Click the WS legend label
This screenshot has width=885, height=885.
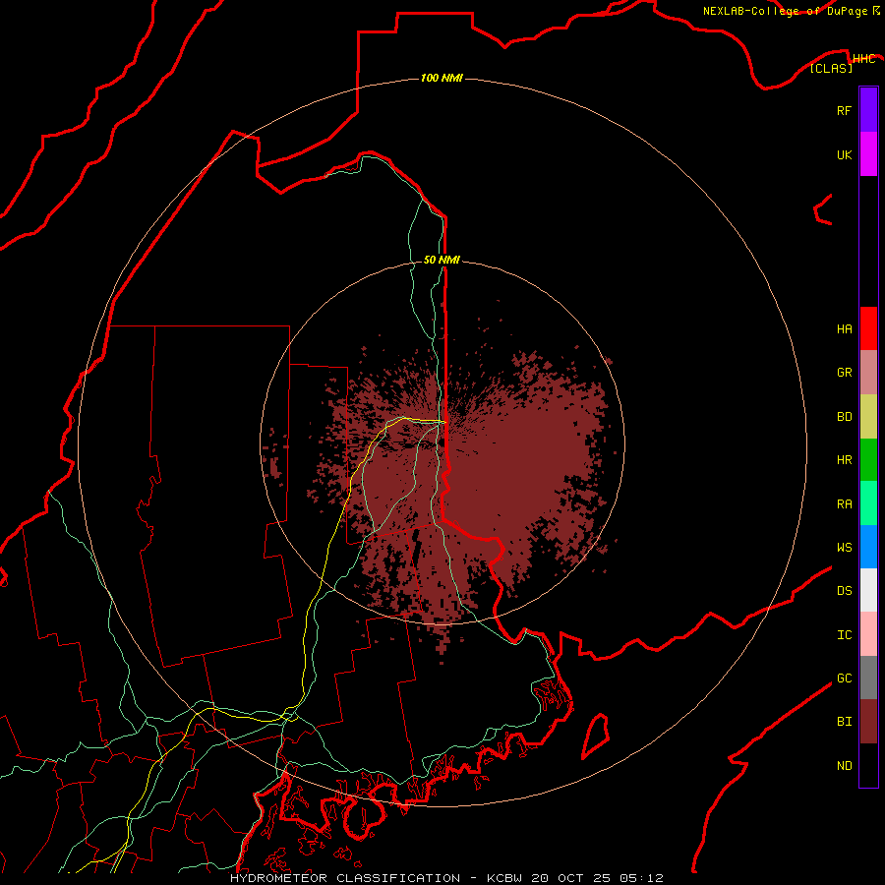844,548
